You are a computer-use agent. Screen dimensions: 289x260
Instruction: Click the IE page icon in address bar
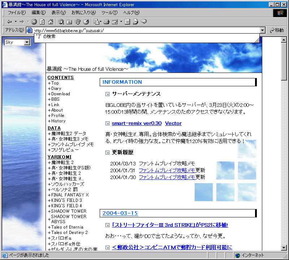[30, 30]
